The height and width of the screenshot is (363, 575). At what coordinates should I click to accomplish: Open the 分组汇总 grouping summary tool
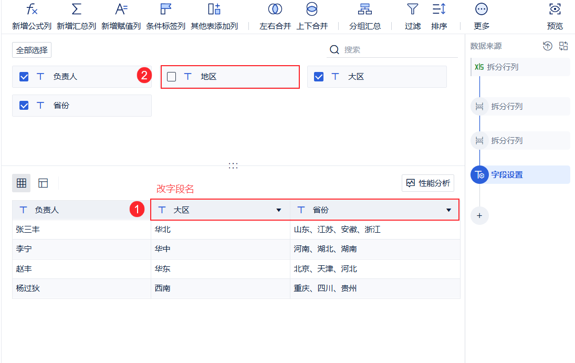click(365, 16)
